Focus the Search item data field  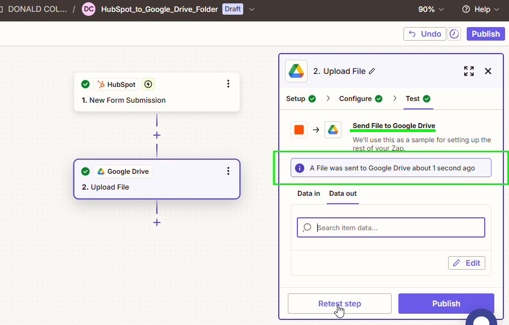tap(391, 227)
